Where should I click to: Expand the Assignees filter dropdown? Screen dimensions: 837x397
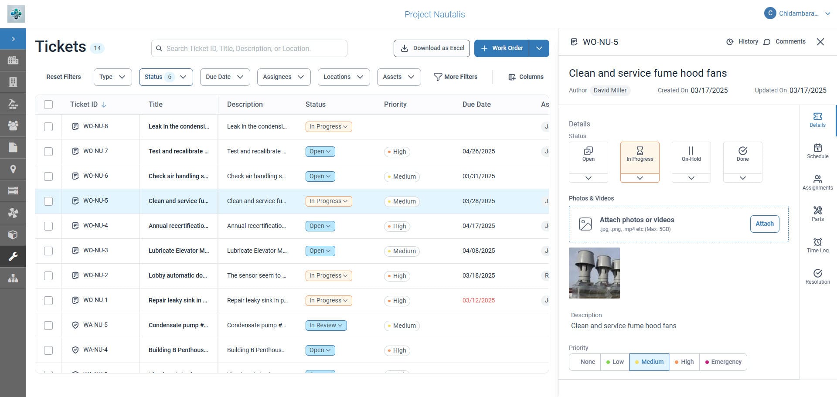coord(283,77)
